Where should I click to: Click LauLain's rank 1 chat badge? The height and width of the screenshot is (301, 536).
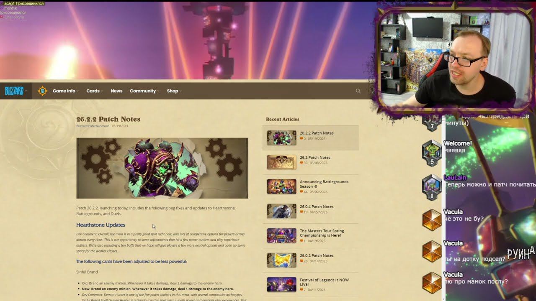point(432,187)
